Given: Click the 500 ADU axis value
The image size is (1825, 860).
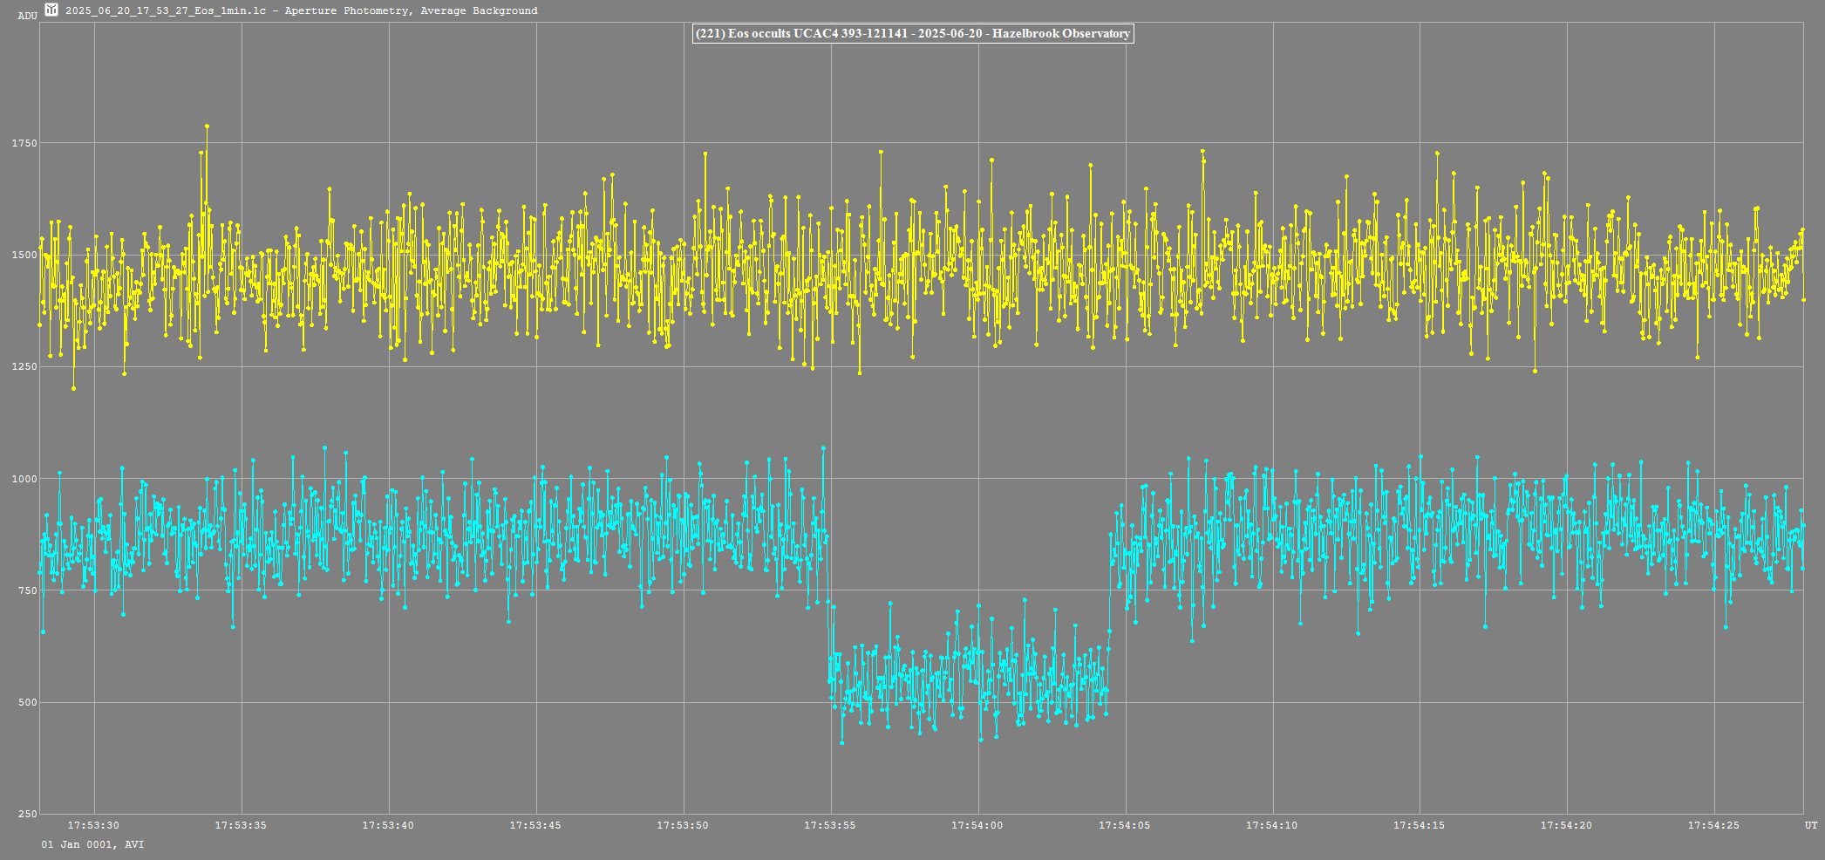Looking at the screenshot, I should tap(27, 702).
